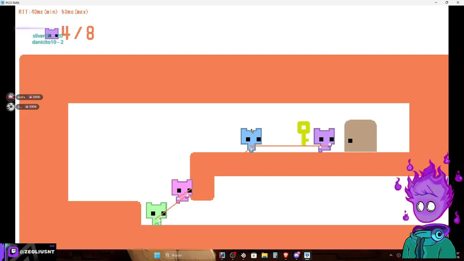Screen dimensions: 464x261
Task: Click the purple cat near the key
Action: (x=324, y=140)
